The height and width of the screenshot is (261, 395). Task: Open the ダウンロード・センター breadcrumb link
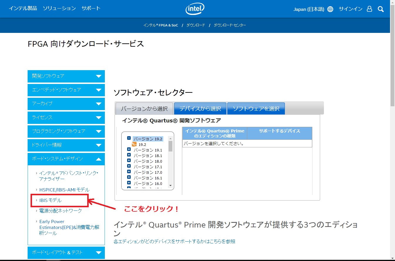tap(230, 25)
